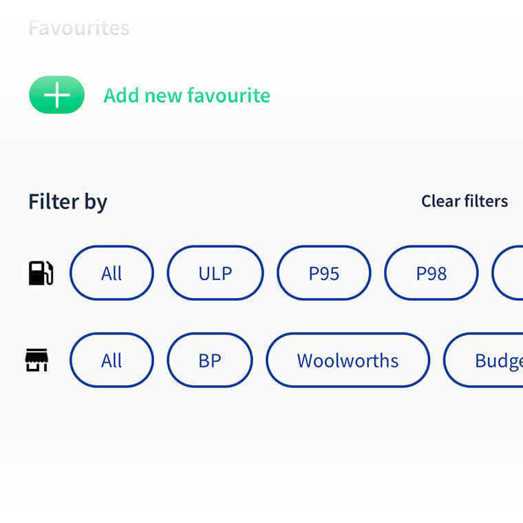Enable the P95 fuel filter

click(323, 273)
